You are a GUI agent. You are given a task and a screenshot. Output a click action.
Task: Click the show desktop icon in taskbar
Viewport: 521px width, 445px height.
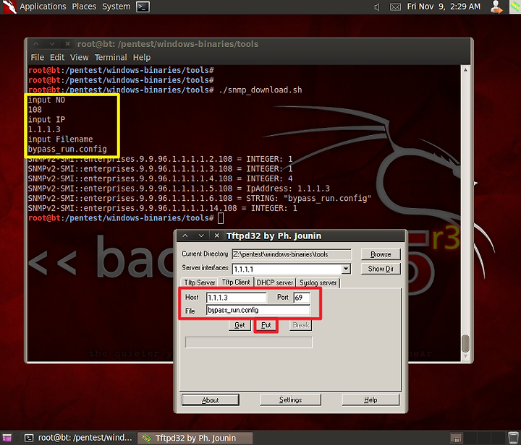7,438
